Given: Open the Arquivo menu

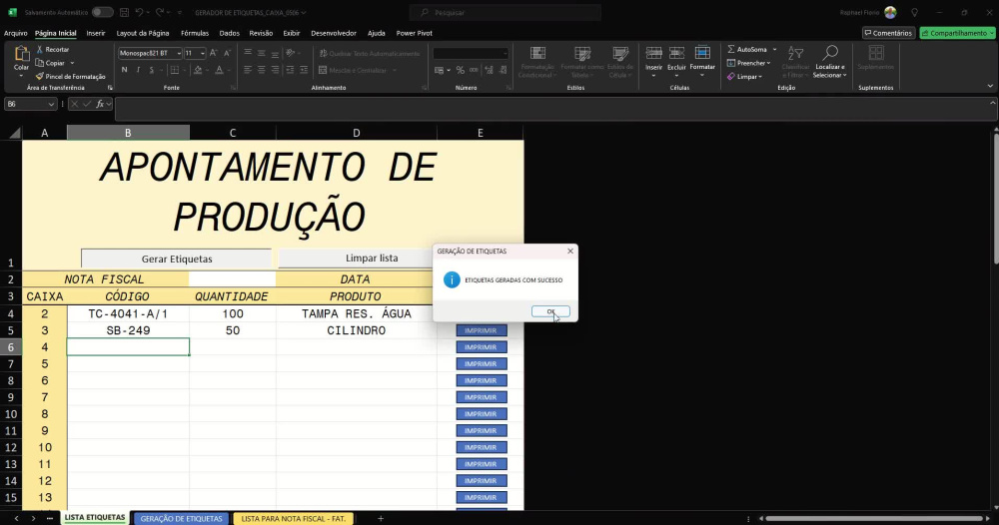Looking at the screenshot, I should coord(16,33).
